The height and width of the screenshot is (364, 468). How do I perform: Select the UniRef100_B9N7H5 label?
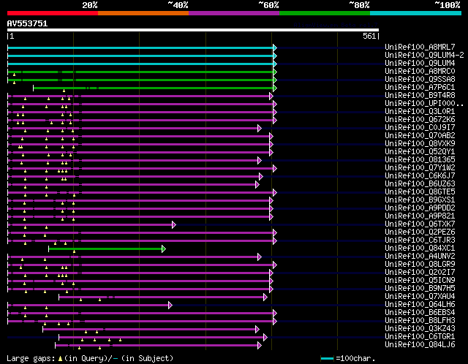420,289
